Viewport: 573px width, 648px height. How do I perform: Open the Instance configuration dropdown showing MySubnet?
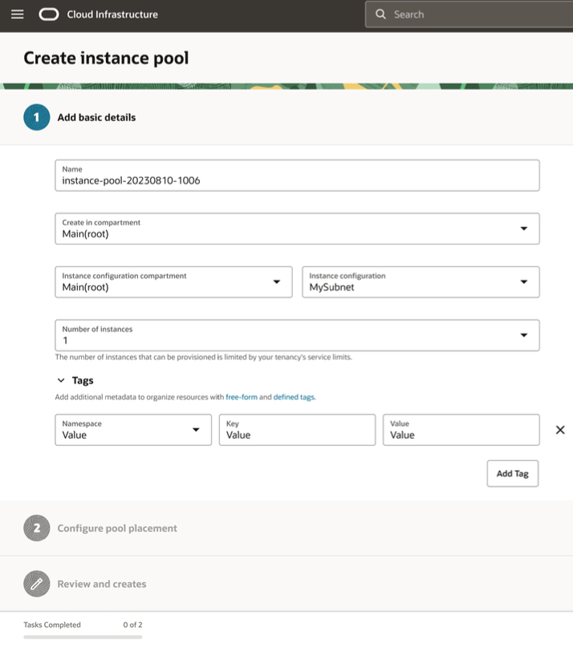pyautogui.click(x=526, y=281)
